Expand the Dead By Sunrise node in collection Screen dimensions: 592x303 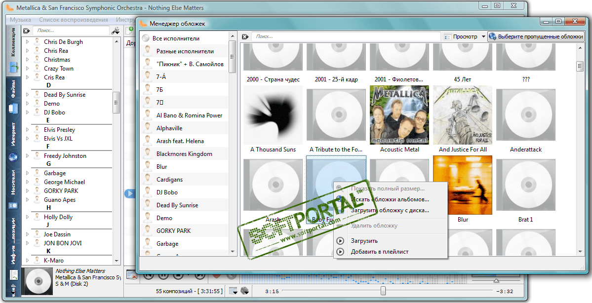(27, 95)
